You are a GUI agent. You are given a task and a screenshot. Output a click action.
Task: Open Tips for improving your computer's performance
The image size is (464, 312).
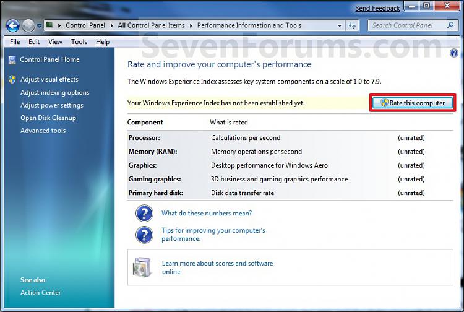(x=213, y=235)
